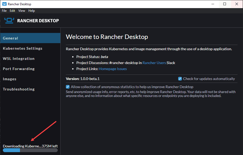
Task: Click the 'Welcome to Rancher Desktop' heading
Action: tap(107, 37)
